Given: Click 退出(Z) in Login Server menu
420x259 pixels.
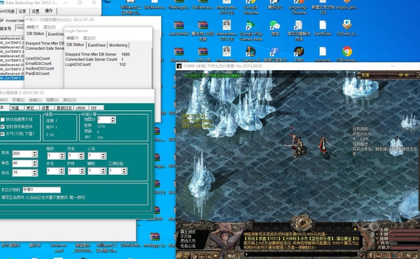Looking at the screenshot, I should tap(89, 38).
